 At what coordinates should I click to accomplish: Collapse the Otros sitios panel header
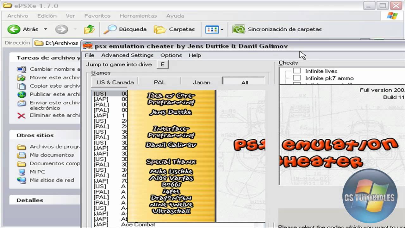coord(45,135)
